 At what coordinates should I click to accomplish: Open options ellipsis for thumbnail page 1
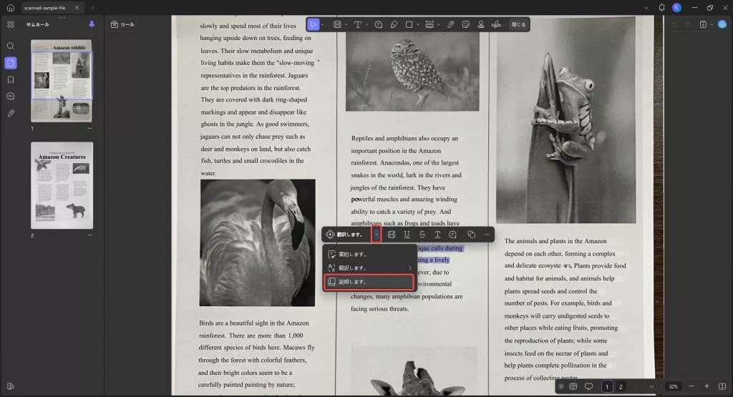coord(89,128)
